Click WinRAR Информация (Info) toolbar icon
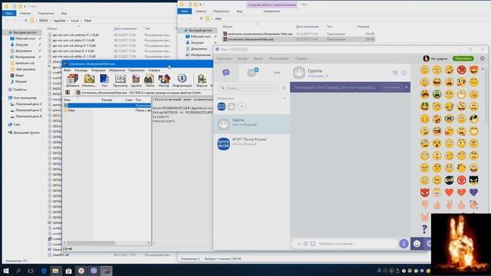 [x=182, y=80]
